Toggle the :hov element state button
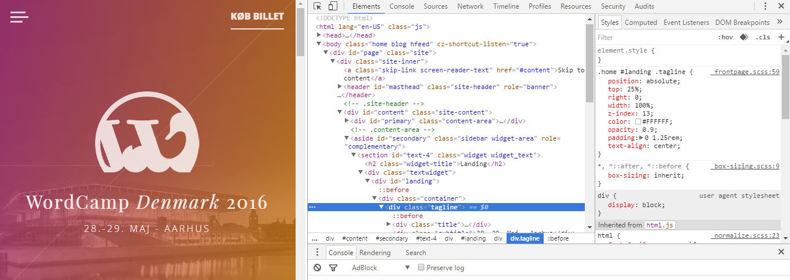 726,37
